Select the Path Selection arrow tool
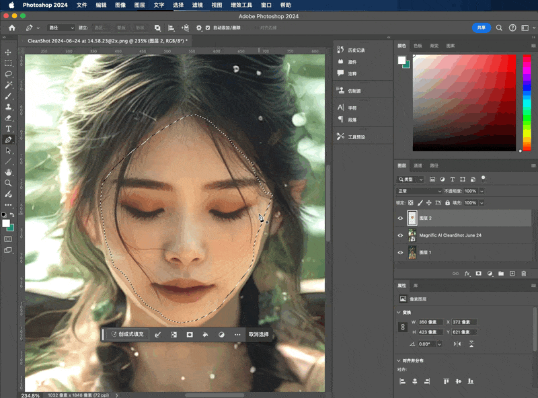Image resolution: width=538 pixels, height=398 pixels. 8,151
